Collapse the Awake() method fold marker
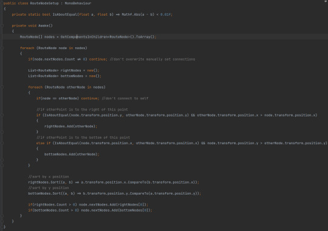The height and width of the screenshot is (231, 328). [2, 25]
